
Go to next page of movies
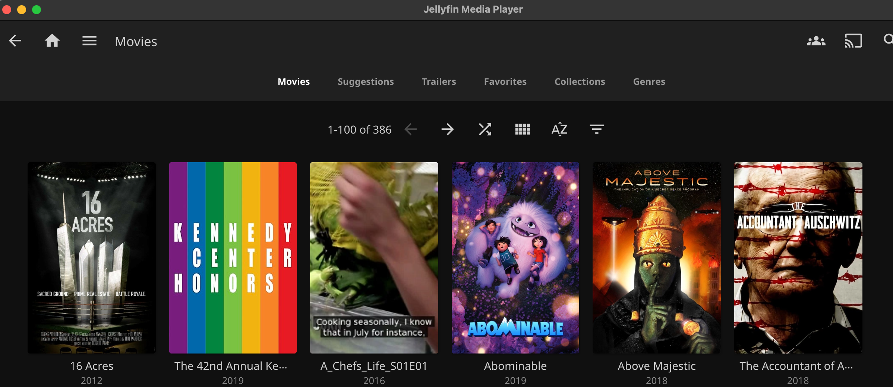click(x=448, y=129)
